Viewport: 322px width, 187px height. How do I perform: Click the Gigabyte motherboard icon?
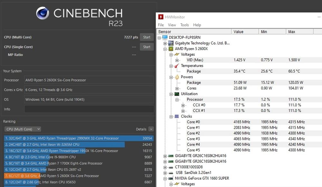pyautogui.click(x=171, y=43)
